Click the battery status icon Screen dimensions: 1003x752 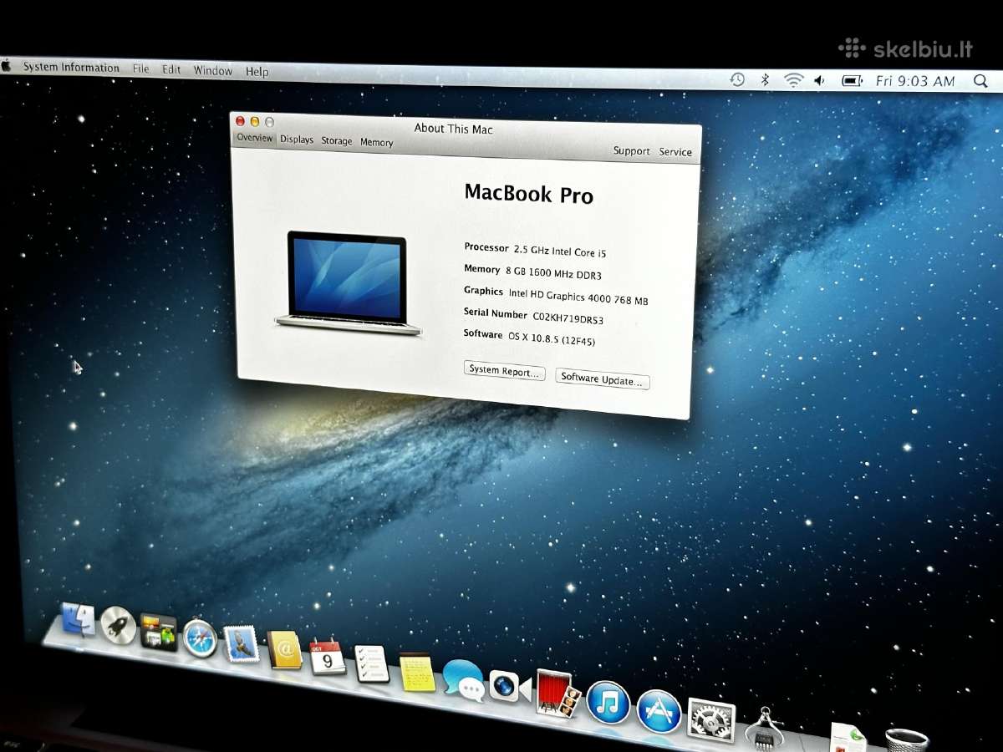pyautogui.click(x=852, y=81)
